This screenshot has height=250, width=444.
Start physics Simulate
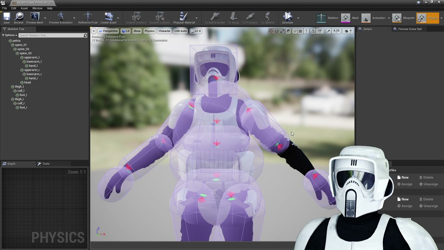click(x=288, y=18)
